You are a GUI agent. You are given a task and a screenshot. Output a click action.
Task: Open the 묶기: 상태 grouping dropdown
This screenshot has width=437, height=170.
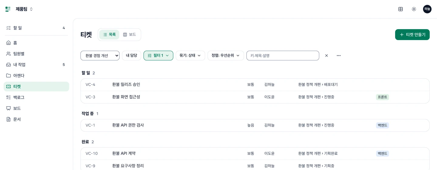point(190,56)
